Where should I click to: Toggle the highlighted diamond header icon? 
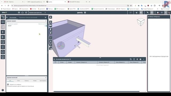pyautogui.click(x=152, y=13)
